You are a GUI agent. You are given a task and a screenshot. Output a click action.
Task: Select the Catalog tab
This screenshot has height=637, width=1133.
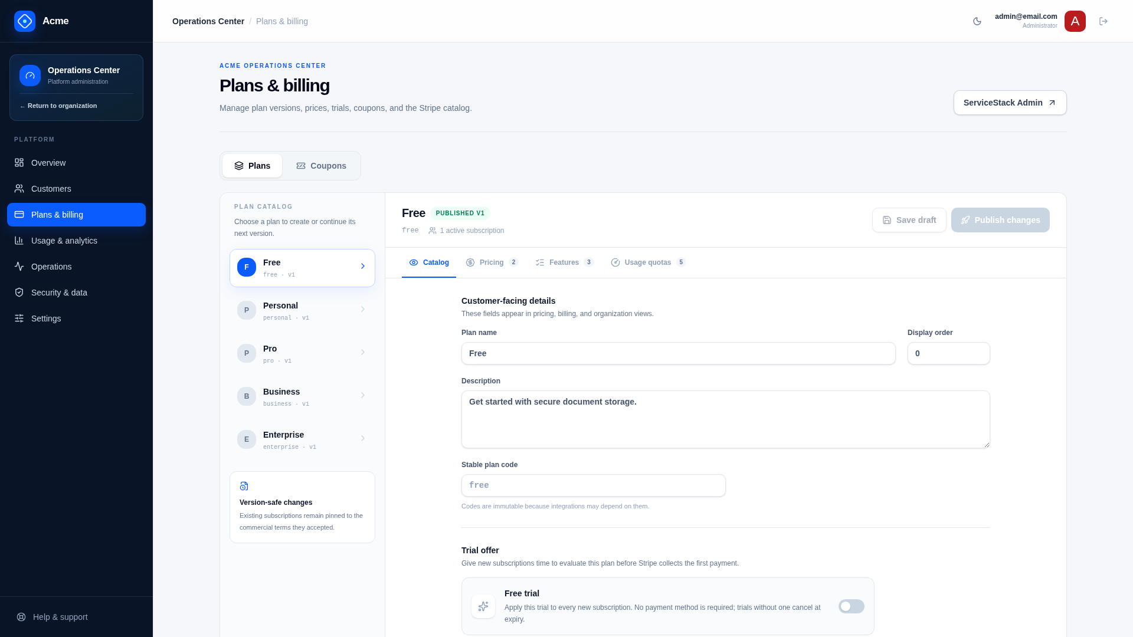[x=429, y=262]
